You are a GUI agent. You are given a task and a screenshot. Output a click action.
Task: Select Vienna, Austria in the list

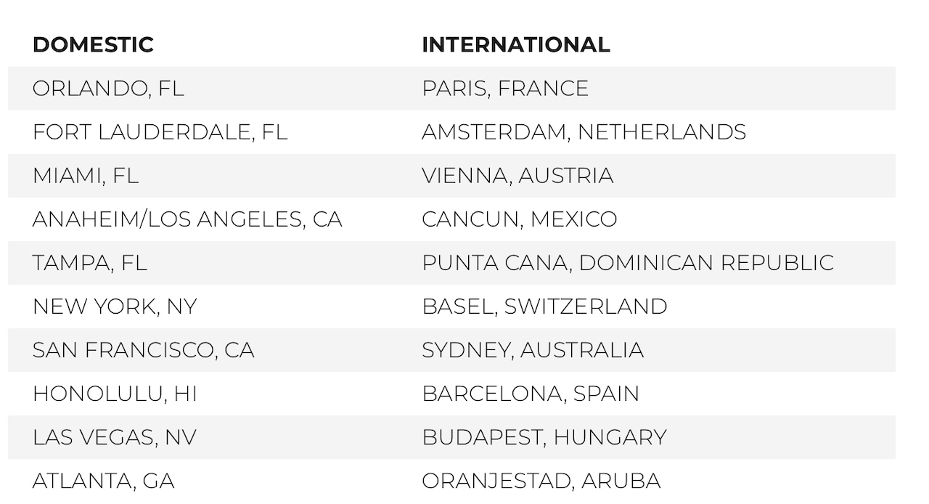[517, 176]
